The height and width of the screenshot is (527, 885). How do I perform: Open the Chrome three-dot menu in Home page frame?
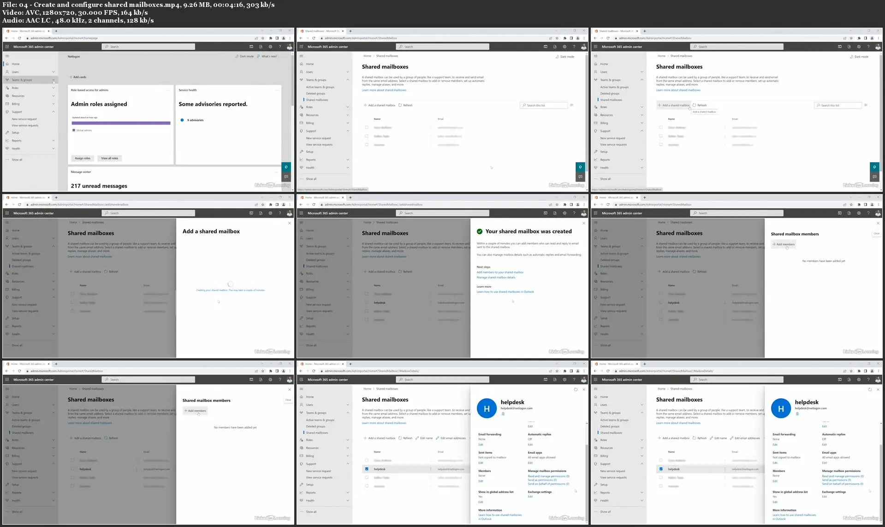pyautogui.click(x=290, y=38)
